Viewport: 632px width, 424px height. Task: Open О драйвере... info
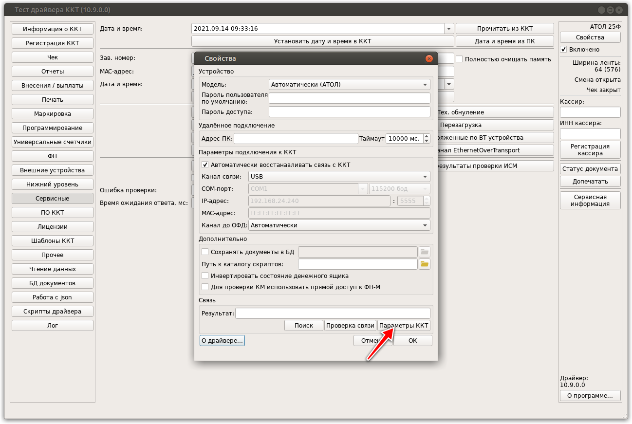tap(222, 340)
